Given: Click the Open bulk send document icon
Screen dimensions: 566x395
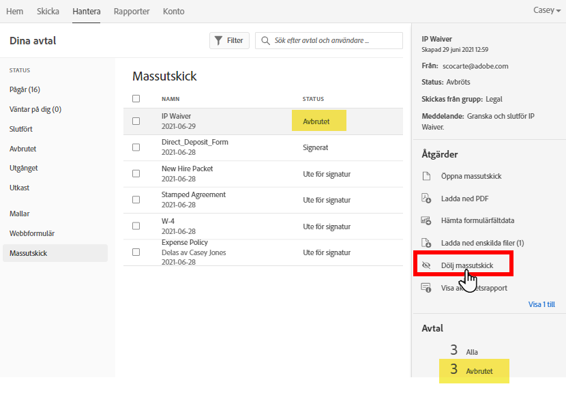Looking at the screenshot, I should coord(426,177).
